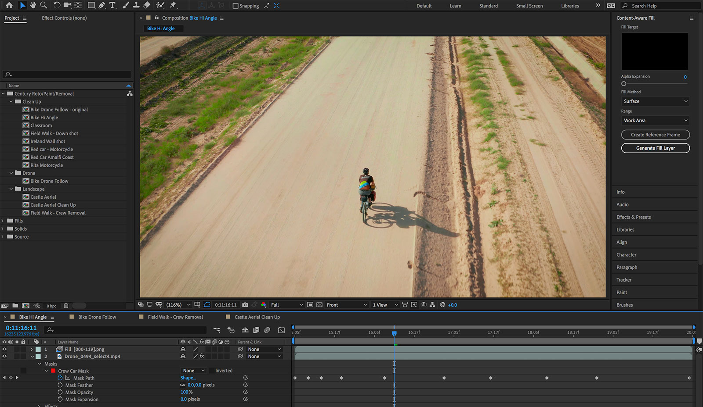Click the Eraser tool icon

pos(147,5)
